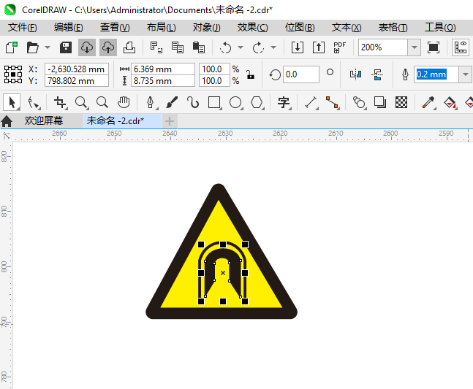
Task: Click the New document icon
Action: click(12, 47)
